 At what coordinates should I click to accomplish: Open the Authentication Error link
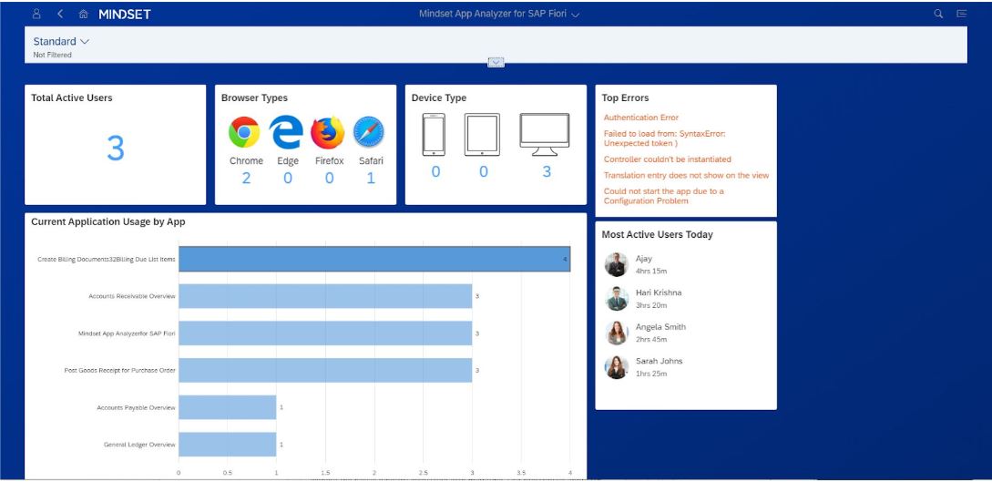(x=641, y=118)
